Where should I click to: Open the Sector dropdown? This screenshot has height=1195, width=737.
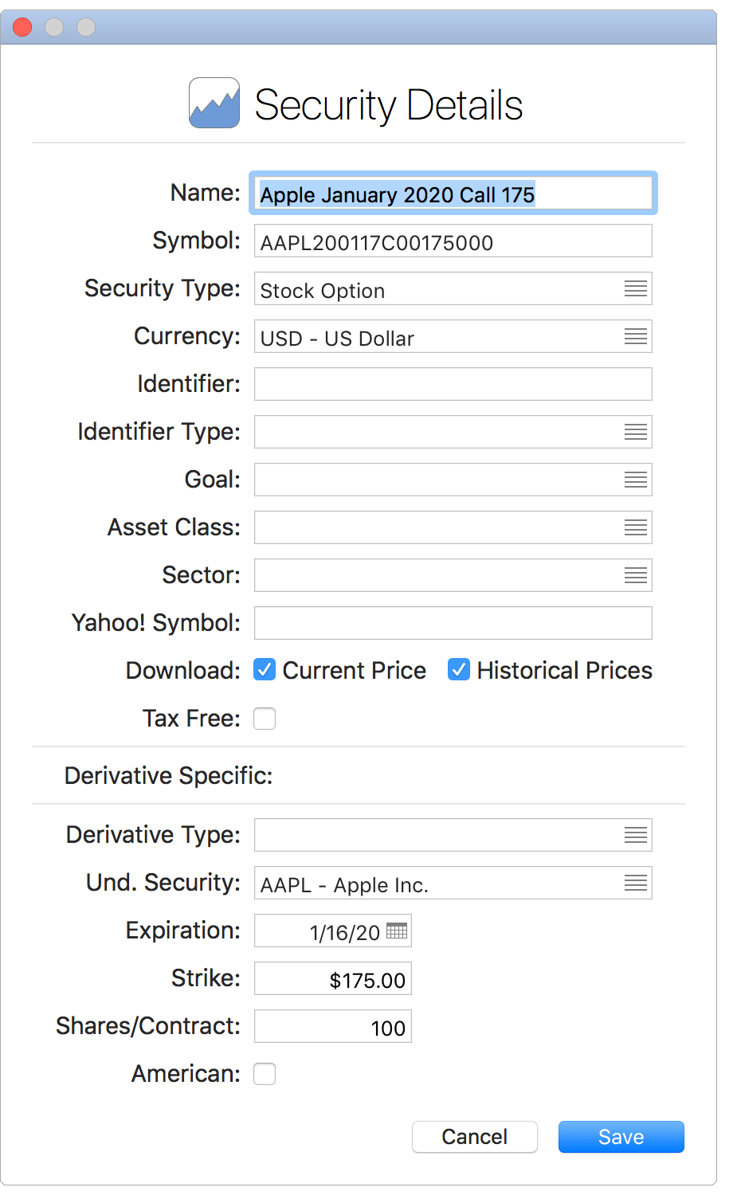pos(635,575)
